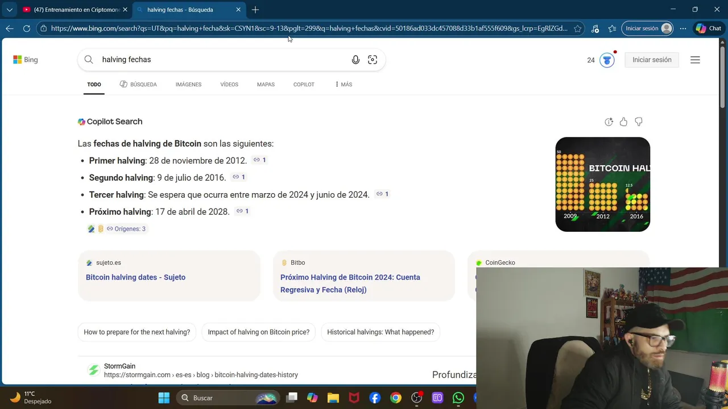Open Windows Start menu
The height and width of the screenshot is (409, 728).
164,398
